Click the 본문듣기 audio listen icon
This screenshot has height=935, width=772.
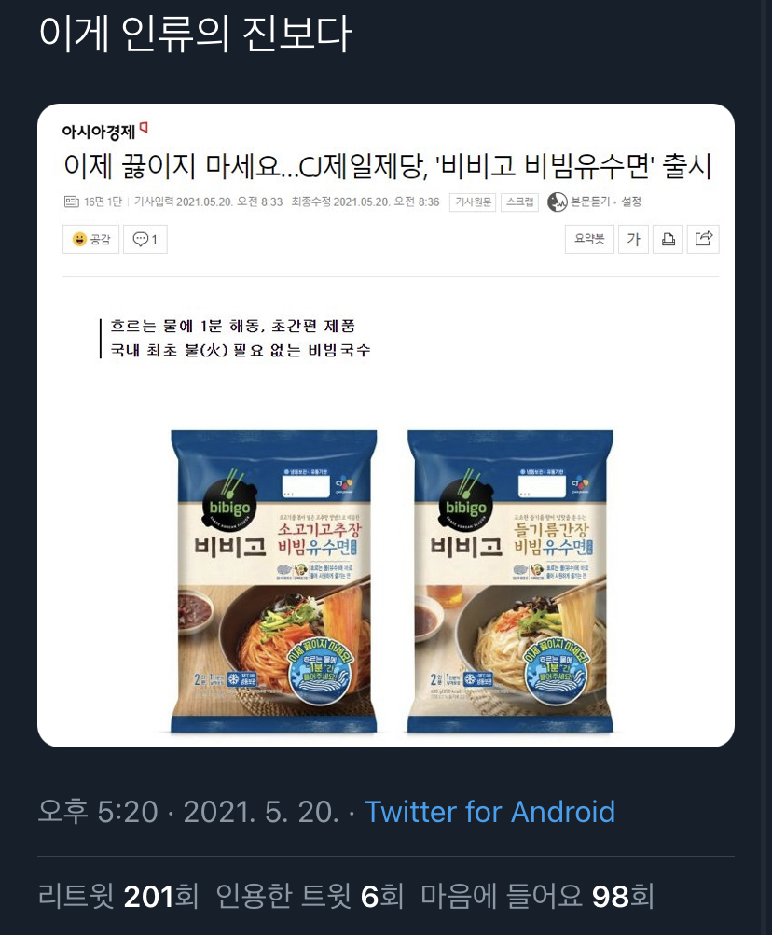click(x=557, y=202)
